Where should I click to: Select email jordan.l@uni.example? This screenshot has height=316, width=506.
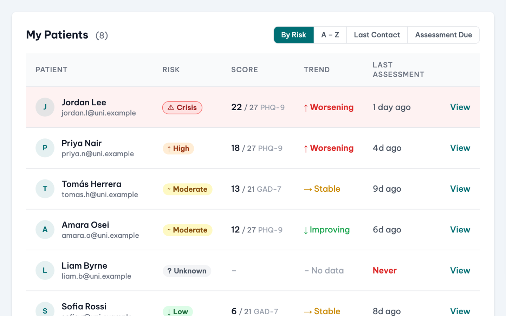click(x=99, y=113)
